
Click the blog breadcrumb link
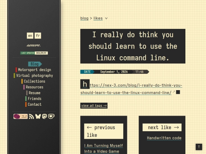click(84, 18)
